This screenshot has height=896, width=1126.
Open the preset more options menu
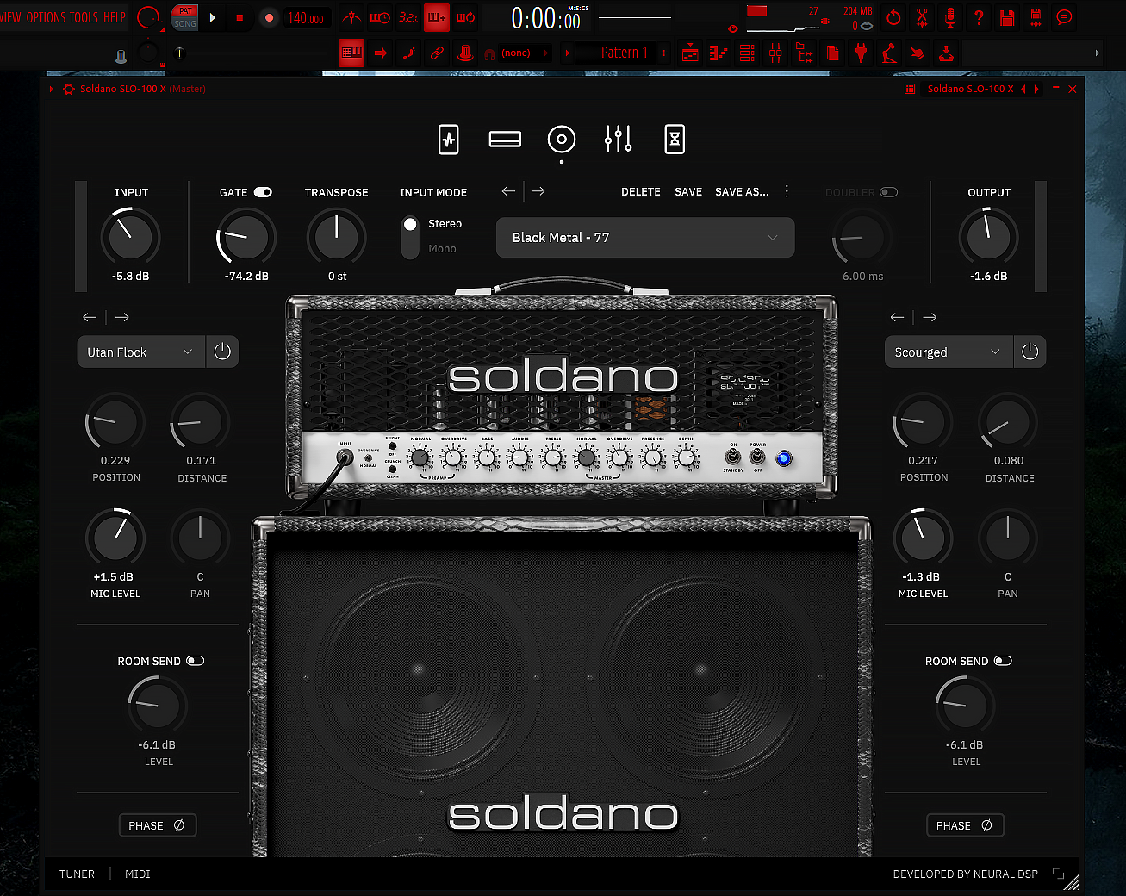coord(787,191)
